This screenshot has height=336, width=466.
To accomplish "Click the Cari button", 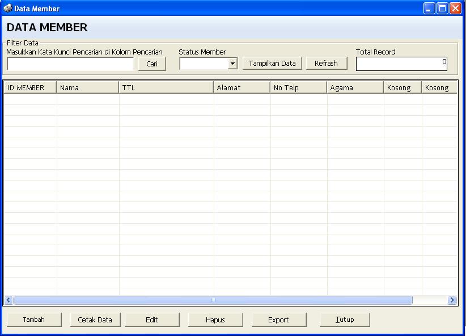I will [151, 64].
